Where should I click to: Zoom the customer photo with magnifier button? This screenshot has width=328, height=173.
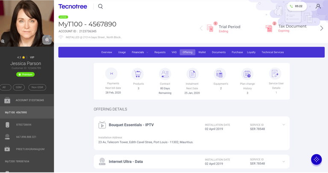point(47,40)
